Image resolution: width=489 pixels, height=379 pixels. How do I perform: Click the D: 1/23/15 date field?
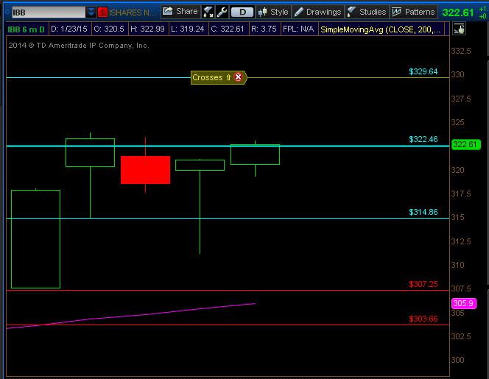pos(69,29)
